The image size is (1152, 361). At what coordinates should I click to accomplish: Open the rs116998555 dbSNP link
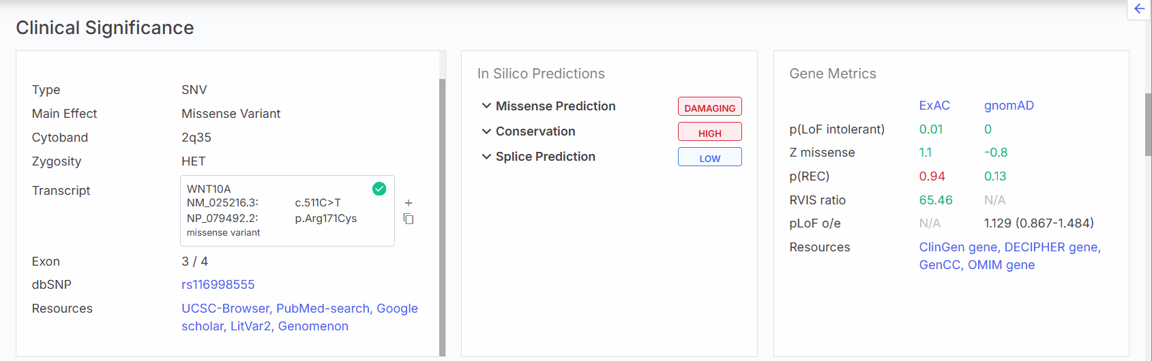click(x=218, y=285)
